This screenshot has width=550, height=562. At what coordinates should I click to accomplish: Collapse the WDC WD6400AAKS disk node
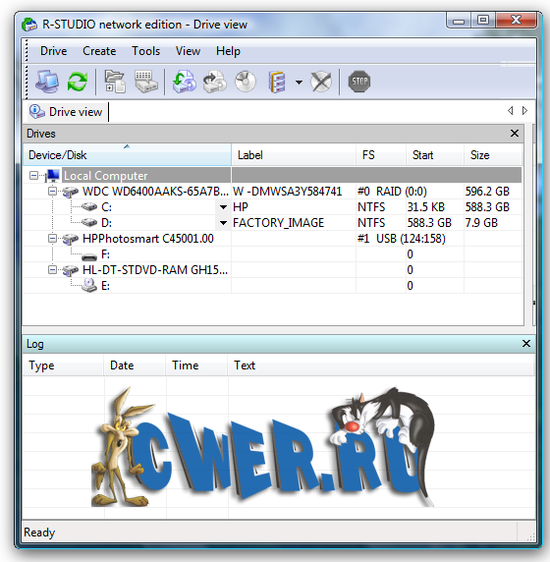(53, 192)
